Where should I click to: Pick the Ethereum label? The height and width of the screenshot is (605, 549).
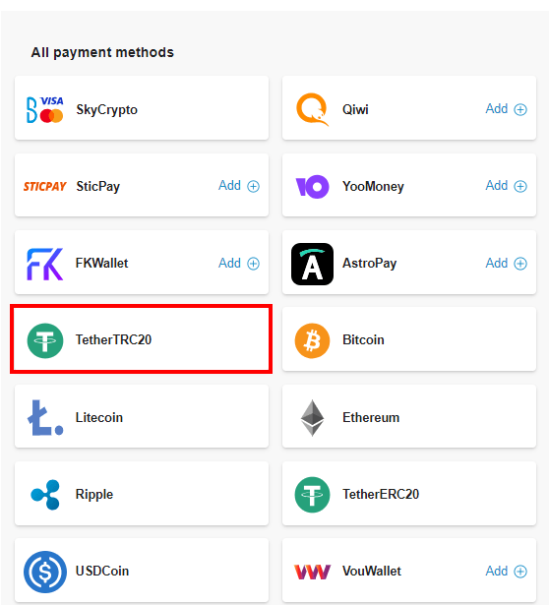(x=371, y=417)
